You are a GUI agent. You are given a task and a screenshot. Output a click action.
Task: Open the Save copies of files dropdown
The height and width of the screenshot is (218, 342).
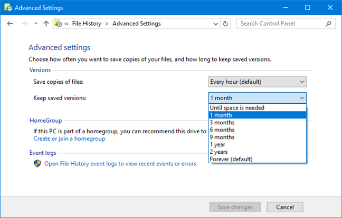click(x=258, y=82)
